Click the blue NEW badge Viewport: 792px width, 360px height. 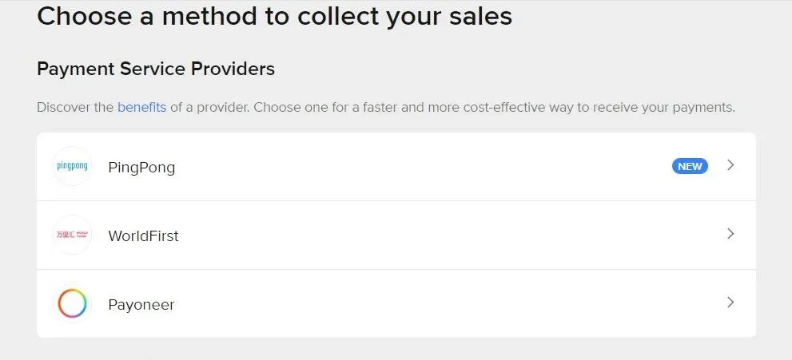tap(690, 166)
